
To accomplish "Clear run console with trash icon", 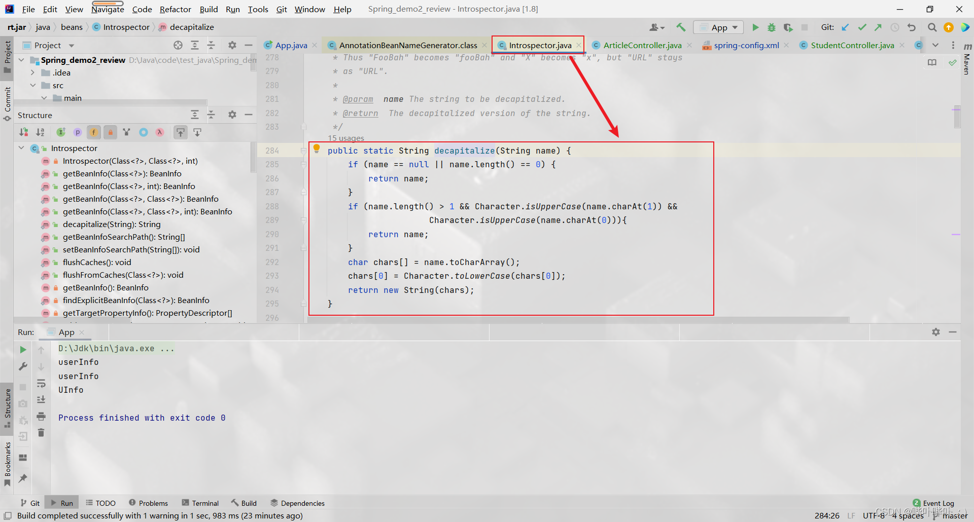I will coord(41,432).
